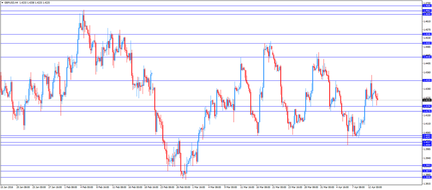The height and width of the screenshot is (190, 432).
Task: Click the 1.4004 price level tag
Action: point(426,145)
